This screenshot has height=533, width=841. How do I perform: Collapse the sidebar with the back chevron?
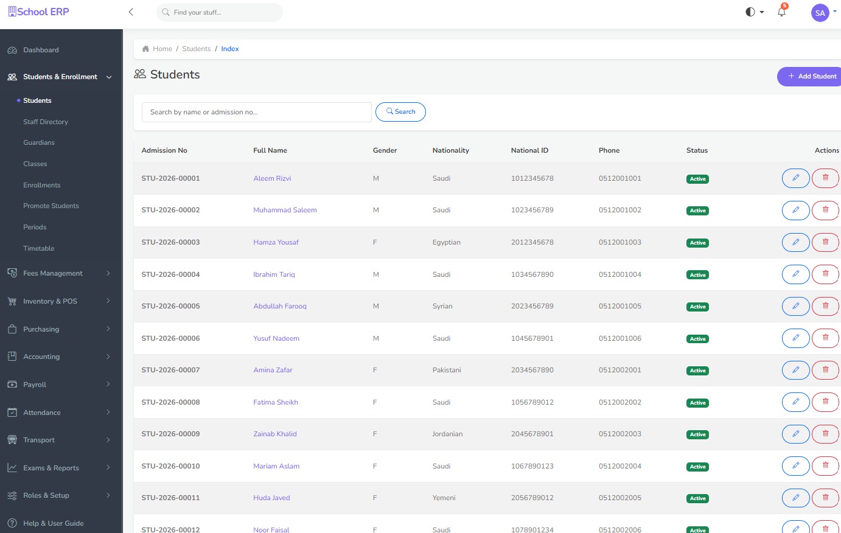tap(131, 12)
